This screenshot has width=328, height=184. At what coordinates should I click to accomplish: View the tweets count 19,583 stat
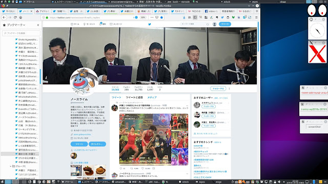pyautogui.click(x=115, y=88)
